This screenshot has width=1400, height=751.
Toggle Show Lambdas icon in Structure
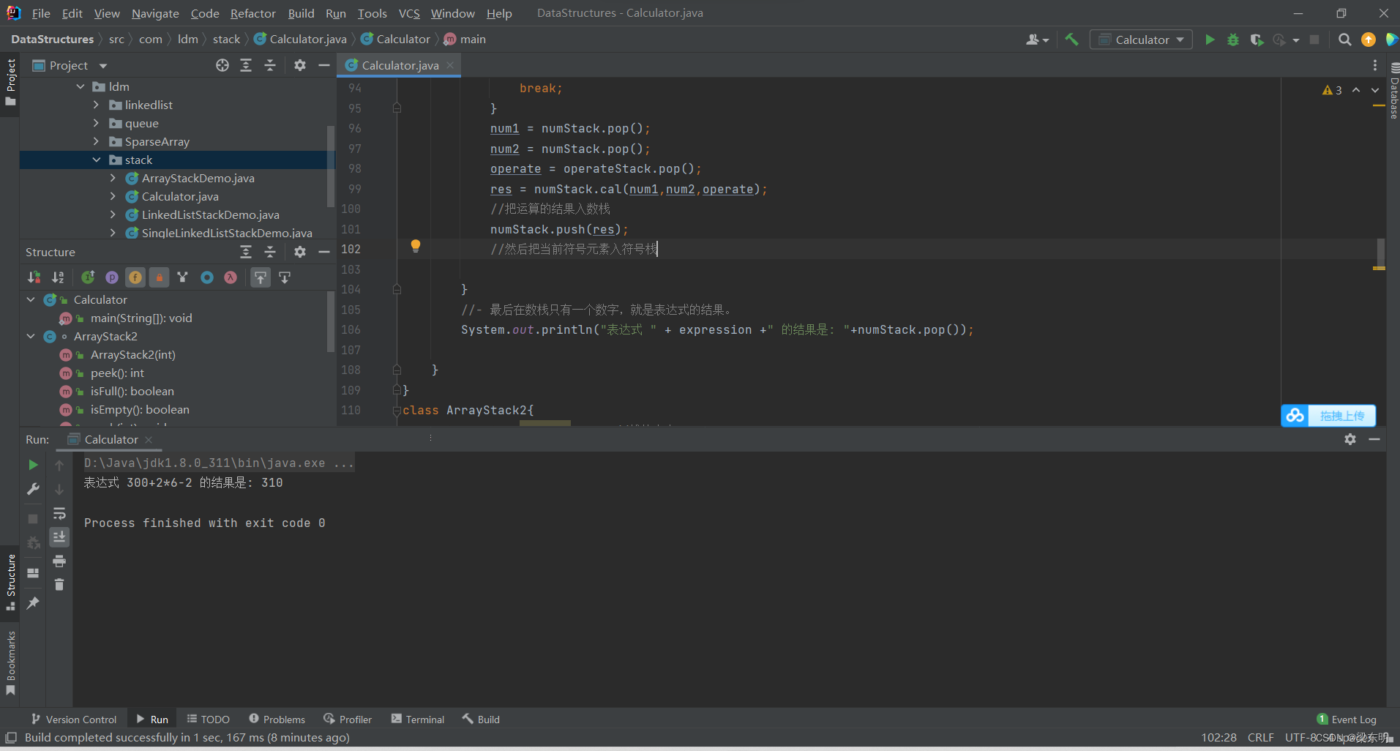(231, 277)
